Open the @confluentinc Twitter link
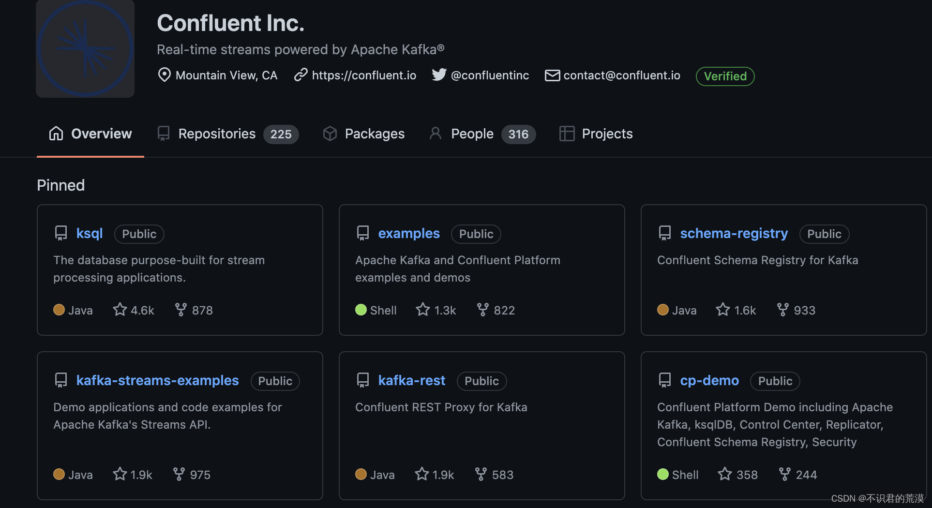The image size is (932, 508). tap(490, 75)
